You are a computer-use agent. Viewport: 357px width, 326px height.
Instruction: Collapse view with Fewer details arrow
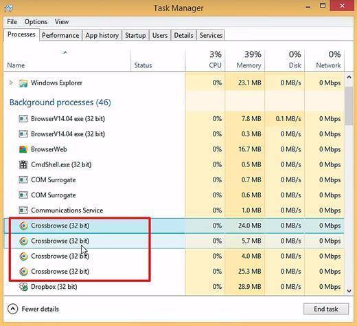point(12,309)
